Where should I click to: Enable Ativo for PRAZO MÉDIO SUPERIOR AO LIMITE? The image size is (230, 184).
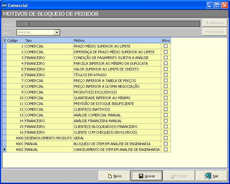(166, 46)
